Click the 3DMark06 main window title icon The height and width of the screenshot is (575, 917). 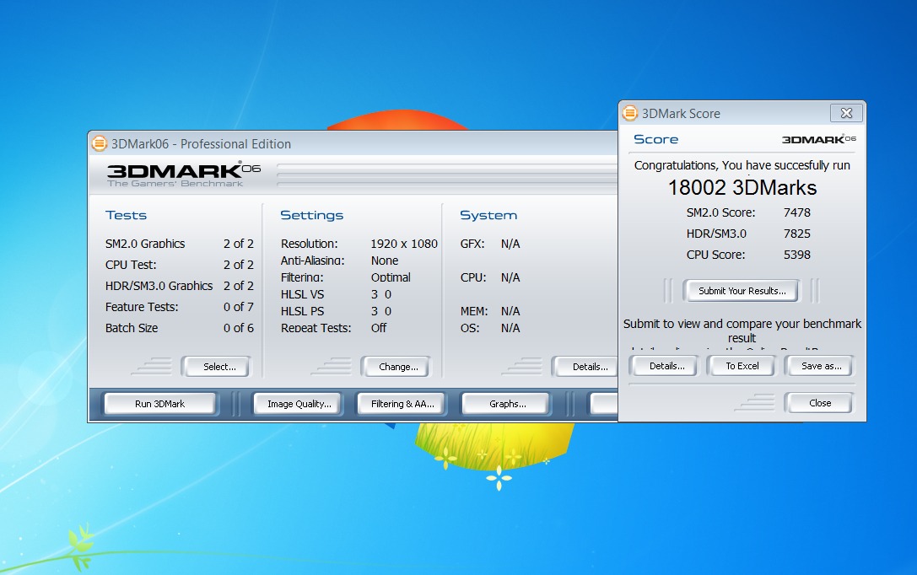point(100,143)
